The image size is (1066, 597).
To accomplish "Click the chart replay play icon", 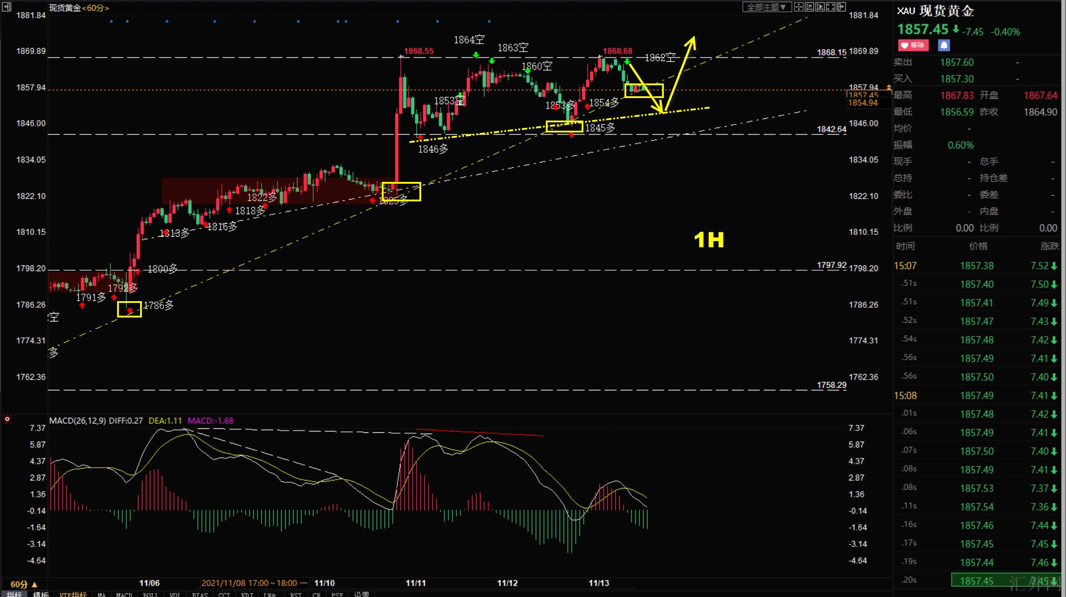I will point(820,7).
